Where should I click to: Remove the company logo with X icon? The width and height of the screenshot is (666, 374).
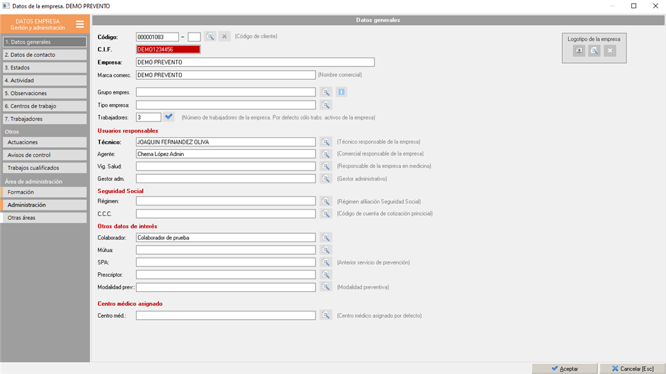tap(610, 51)
